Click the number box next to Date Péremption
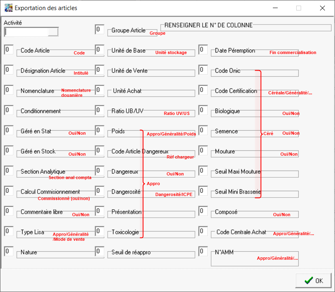335x292 pixels. [x=203, y=50]
